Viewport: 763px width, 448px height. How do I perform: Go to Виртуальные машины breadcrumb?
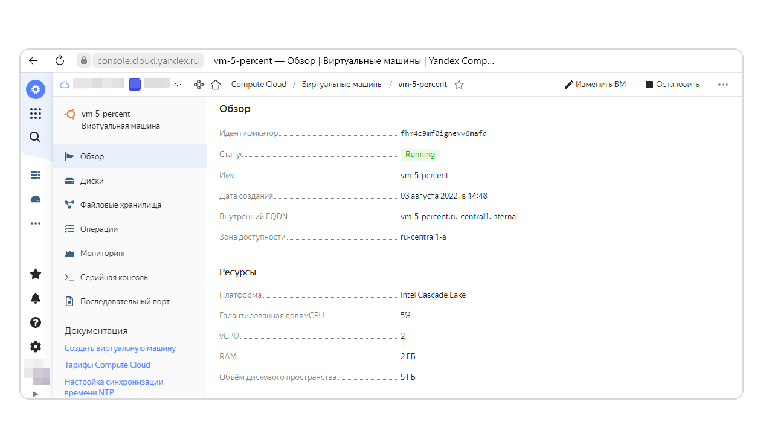tap(343, 85)
